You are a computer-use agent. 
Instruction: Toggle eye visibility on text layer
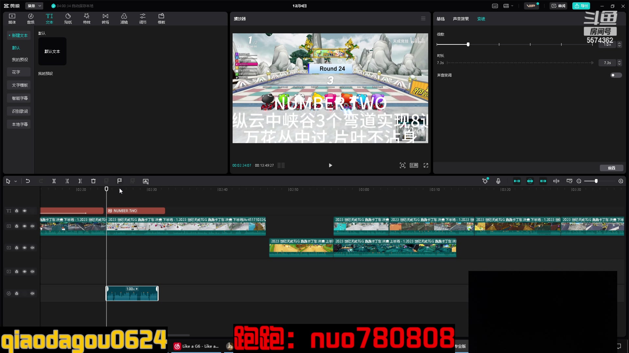pos(25,211)
